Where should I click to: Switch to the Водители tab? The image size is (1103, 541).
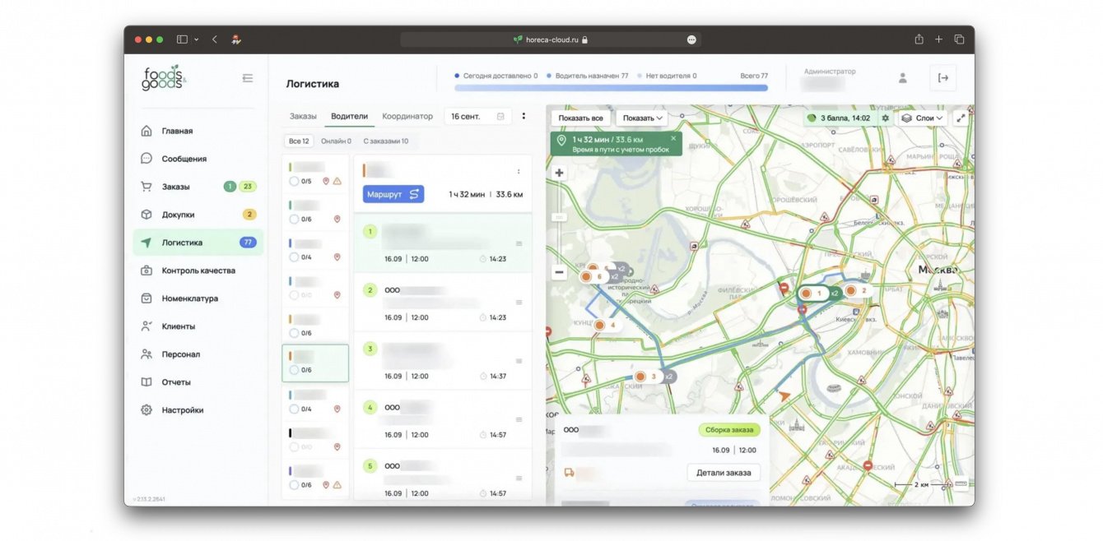(349, 117)
